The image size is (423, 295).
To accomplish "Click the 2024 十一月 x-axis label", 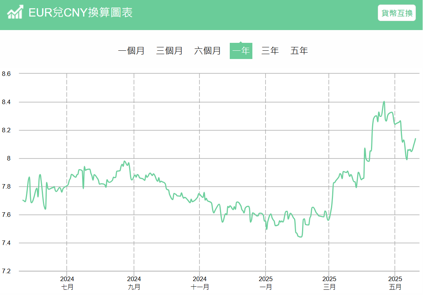I will [x=200, y=283].
